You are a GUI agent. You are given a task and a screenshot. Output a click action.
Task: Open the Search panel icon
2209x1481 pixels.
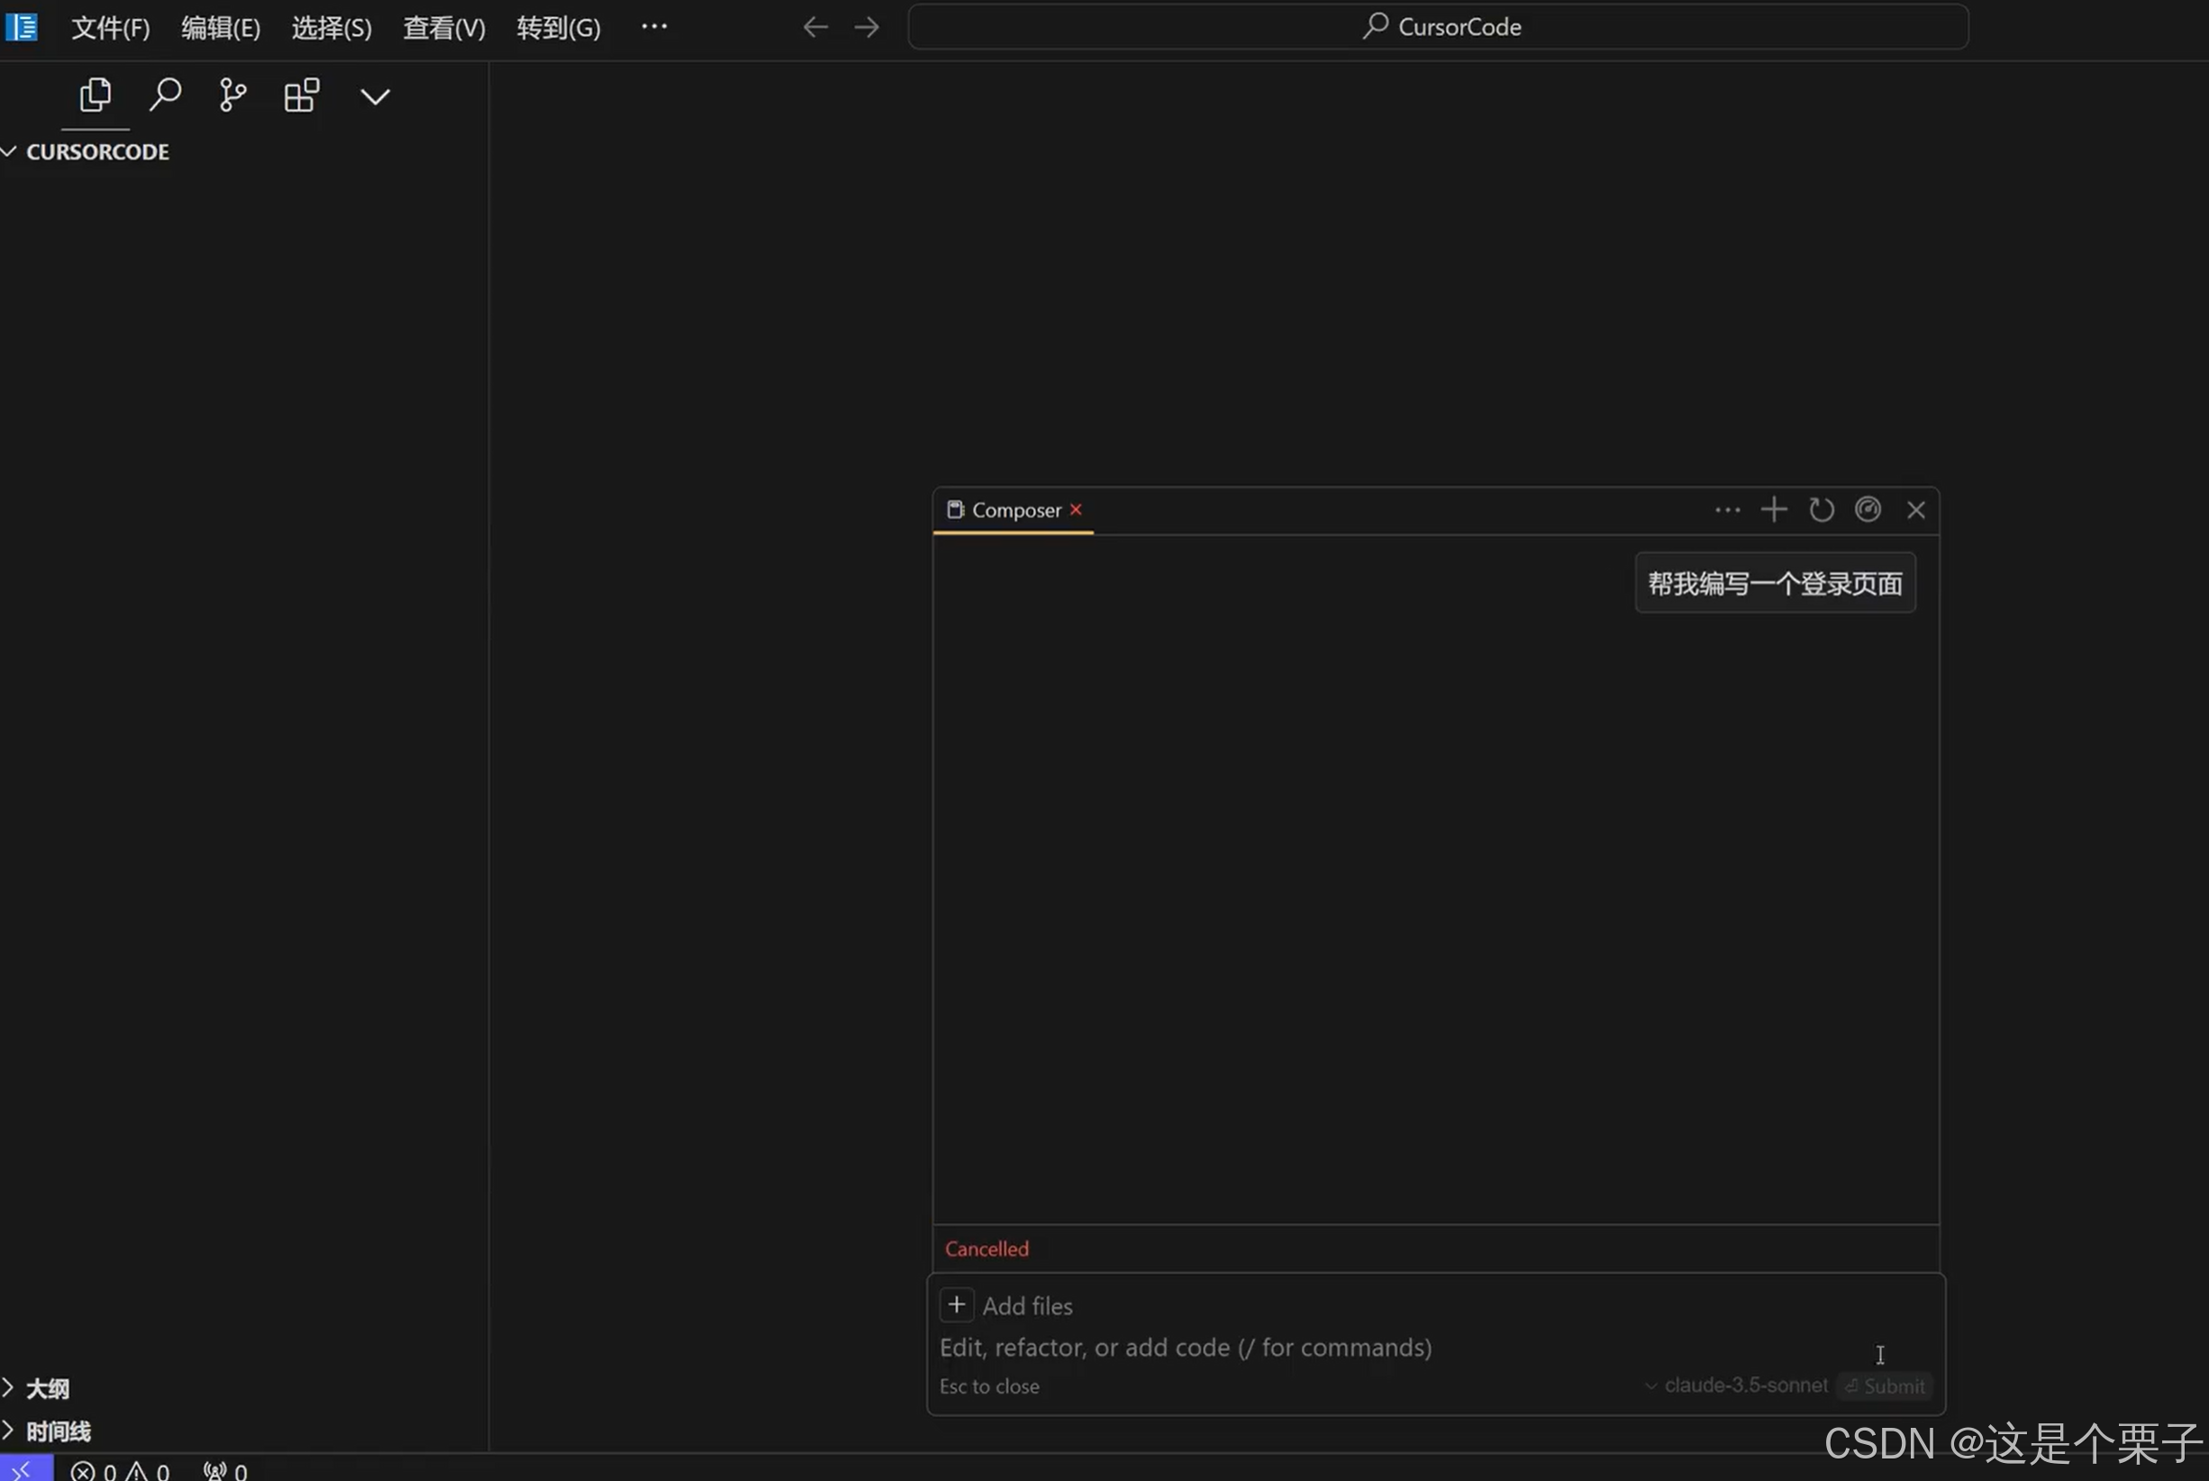click(165, 95)
